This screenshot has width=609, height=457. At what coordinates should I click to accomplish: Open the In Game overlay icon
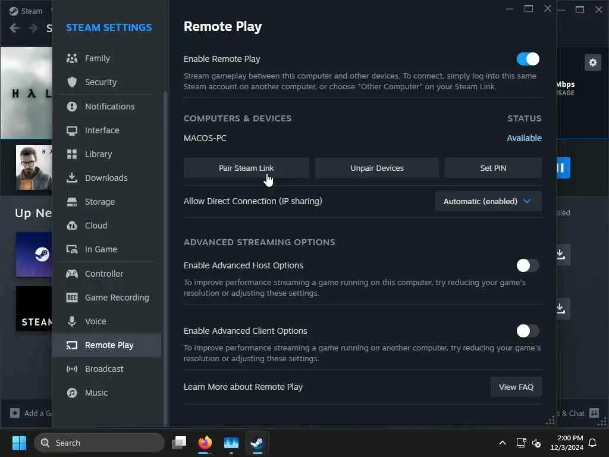(x=72, y=249)
